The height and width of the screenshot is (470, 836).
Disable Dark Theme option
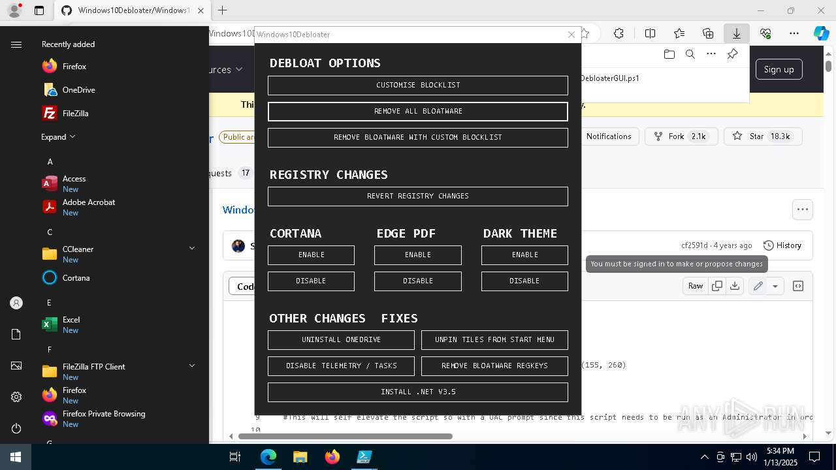coord(524,281)
